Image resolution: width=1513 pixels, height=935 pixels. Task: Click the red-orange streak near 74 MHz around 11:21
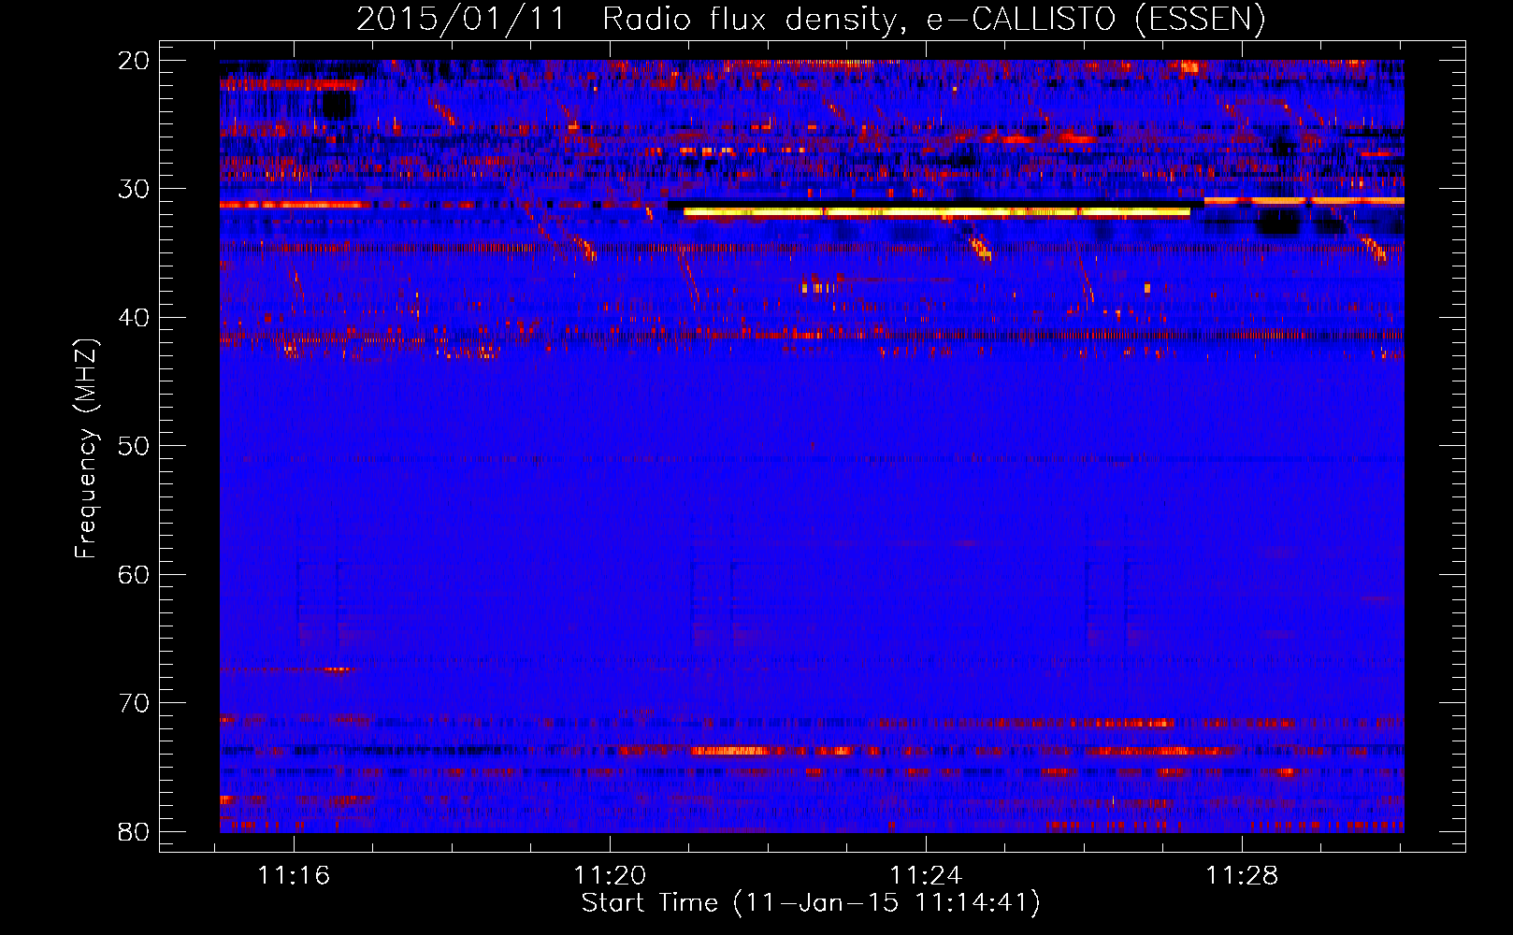(729, 750)
